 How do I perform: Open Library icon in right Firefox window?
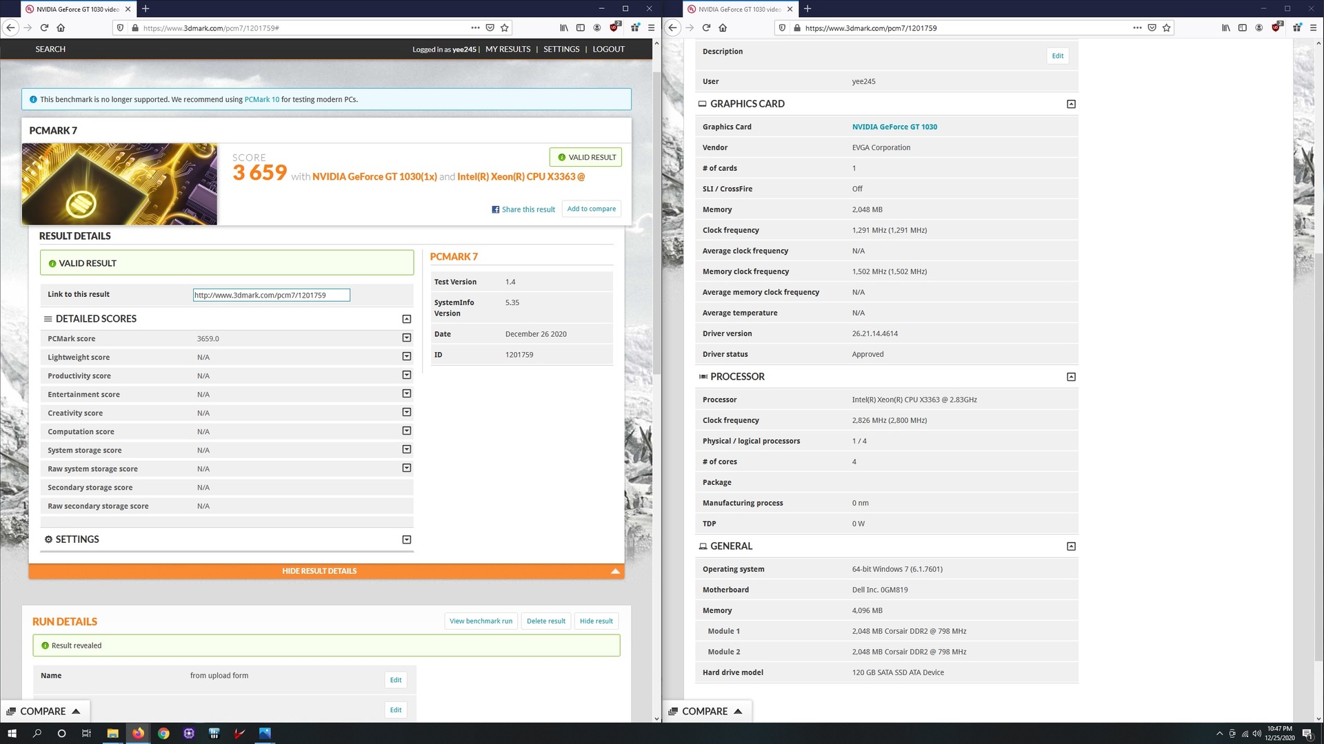click(x=1226, y=28)
